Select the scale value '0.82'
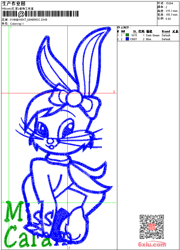The height and width of the screenshot is (250, 180). pos(168,19)
